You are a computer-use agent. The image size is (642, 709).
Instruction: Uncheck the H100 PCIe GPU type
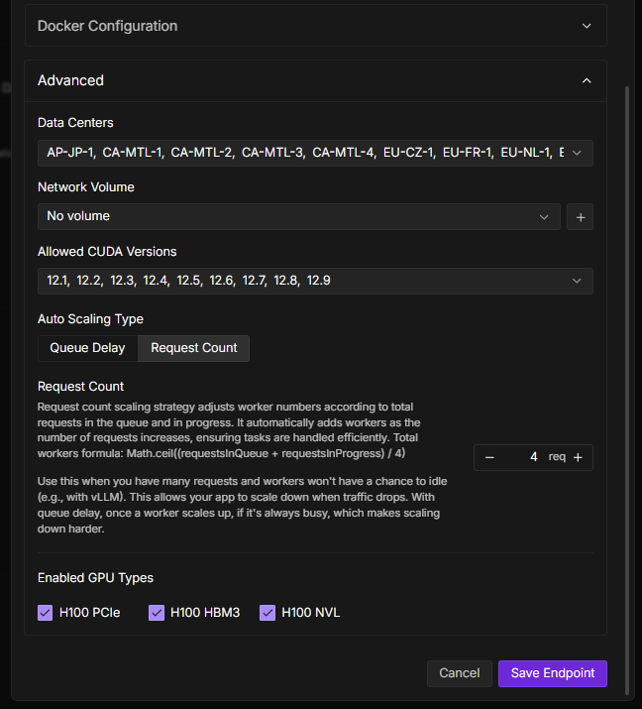pyautogui.click(x=46, y=613)
